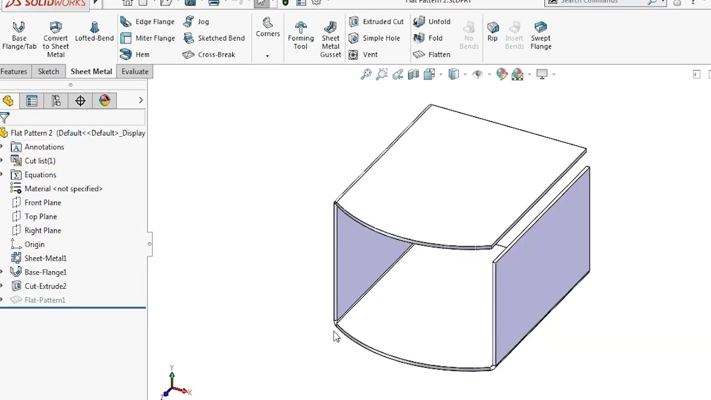This screenshot has height=400, width=711.
Task: Select the Sheet-Metal1 feature
Action: [38, 258]
